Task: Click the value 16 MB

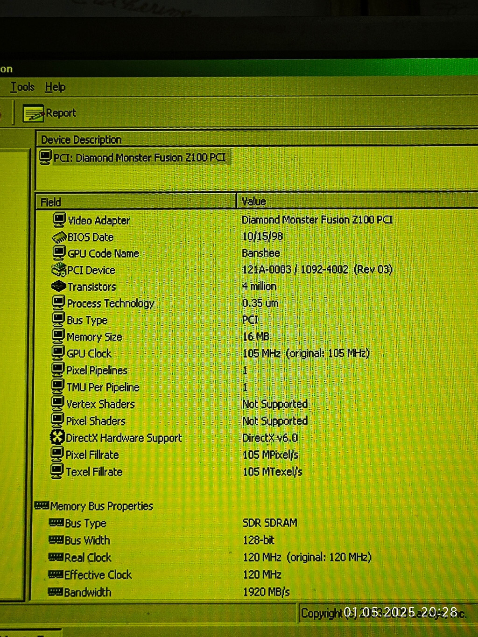Action: [x=256, y=336]
